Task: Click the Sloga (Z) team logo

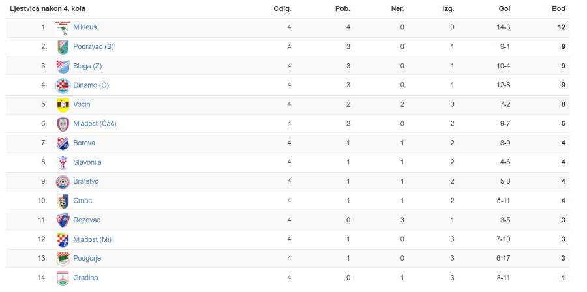Action: [63, 66]
